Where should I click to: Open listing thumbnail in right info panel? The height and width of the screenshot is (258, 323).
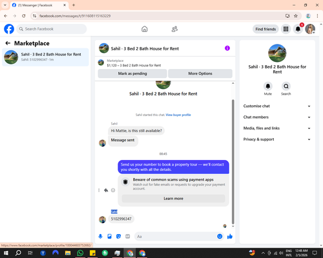(x=277, y=53)
